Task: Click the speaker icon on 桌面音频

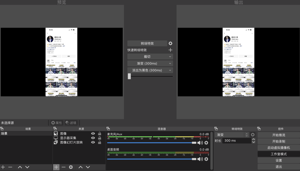Action: coord(200,159)
